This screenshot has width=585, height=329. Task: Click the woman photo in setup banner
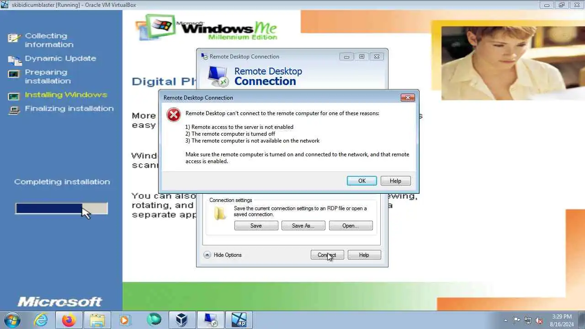coord(513,63)
